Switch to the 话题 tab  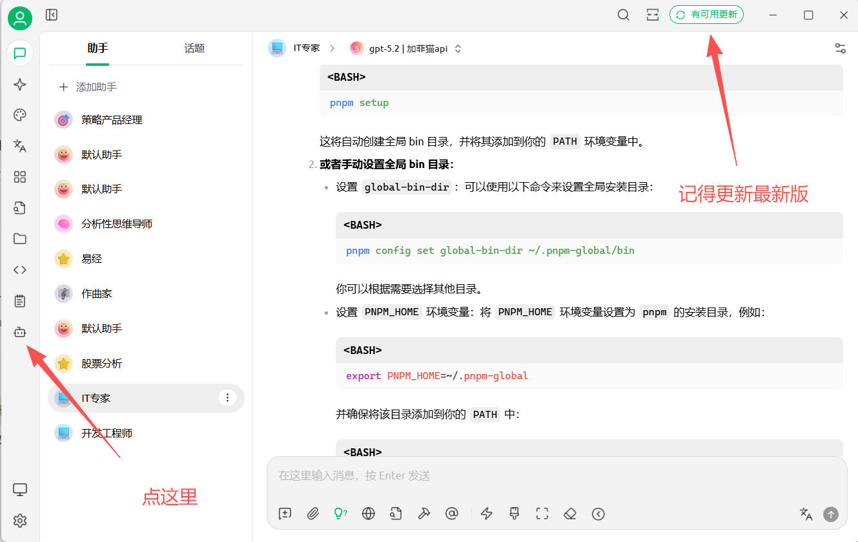click(194, 48)
